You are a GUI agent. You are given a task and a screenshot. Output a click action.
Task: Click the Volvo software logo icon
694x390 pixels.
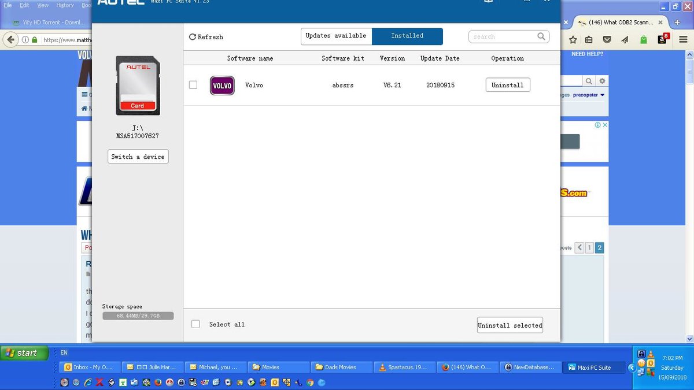pyautogui.click(x=222, y=86)
